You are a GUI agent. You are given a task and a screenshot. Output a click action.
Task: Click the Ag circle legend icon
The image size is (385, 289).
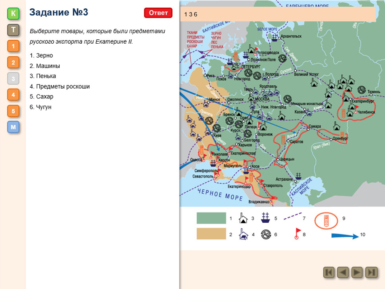tap(265, 235)
